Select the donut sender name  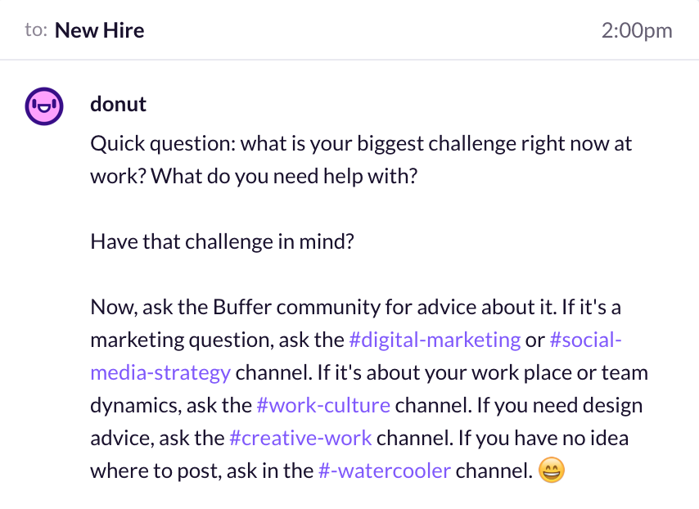(118, 104)
